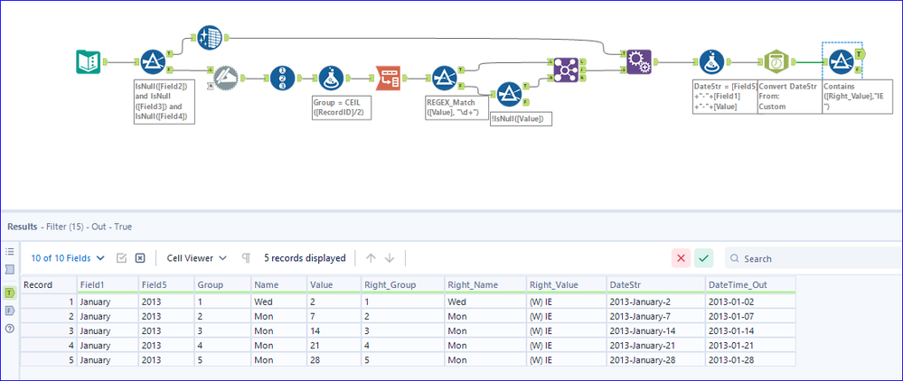Click the Name column header

tap(278, 285)
